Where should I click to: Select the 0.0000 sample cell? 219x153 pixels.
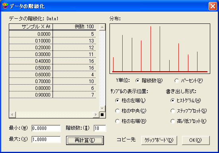tap(31, 34)
